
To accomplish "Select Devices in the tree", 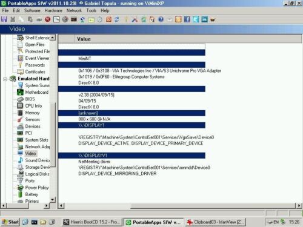I will (x=33, y=127).
